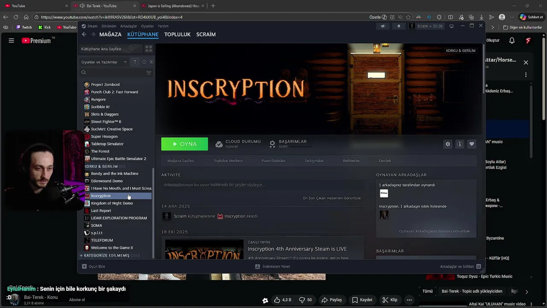Image resolution: width=547 pixels, height=308 pixels.
Task: Open YouTube notifications bell icon
Action: [512, 41]
